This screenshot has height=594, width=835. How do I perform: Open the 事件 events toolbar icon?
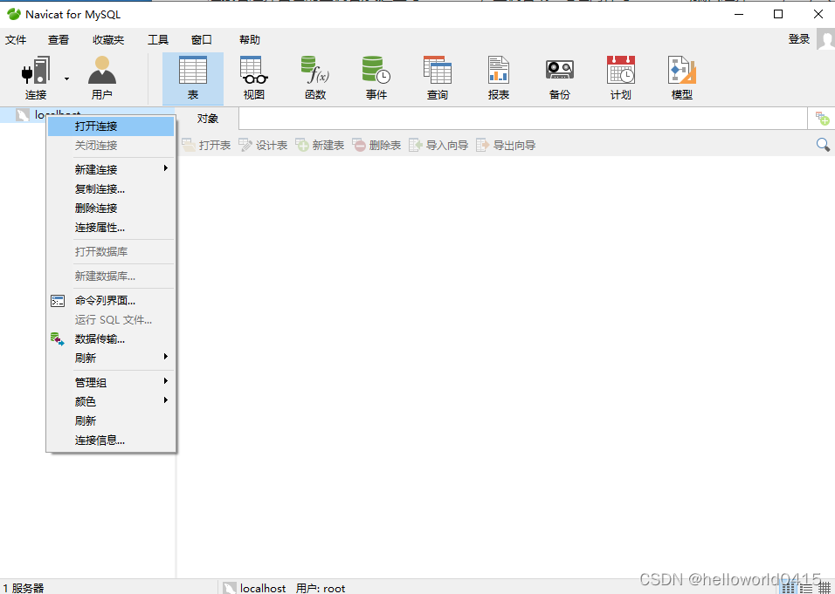[376, 79]
